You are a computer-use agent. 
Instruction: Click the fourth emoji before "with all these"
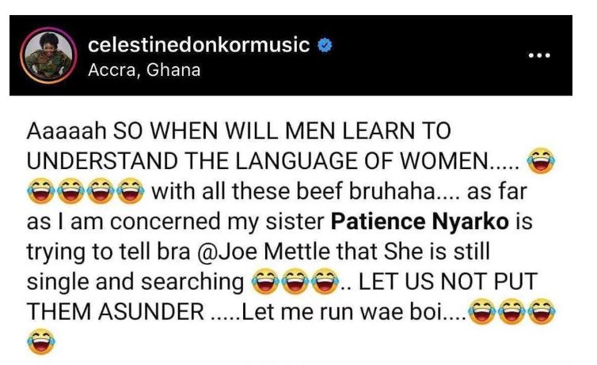tap(131, 191)
